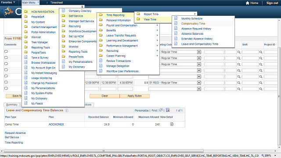The width and height of the screenshot is (281, 158).
Task: Open Self Service in the menu
Action: (76, 16)
